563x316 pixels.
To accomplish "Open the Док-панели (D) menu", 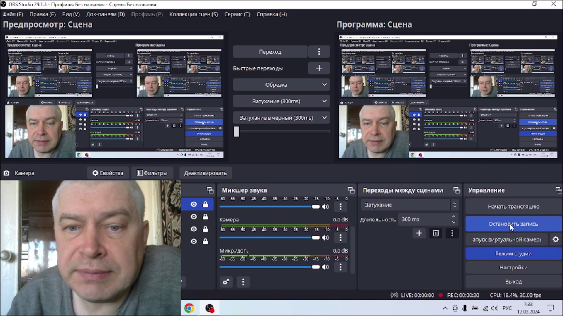I will (105, 14).
